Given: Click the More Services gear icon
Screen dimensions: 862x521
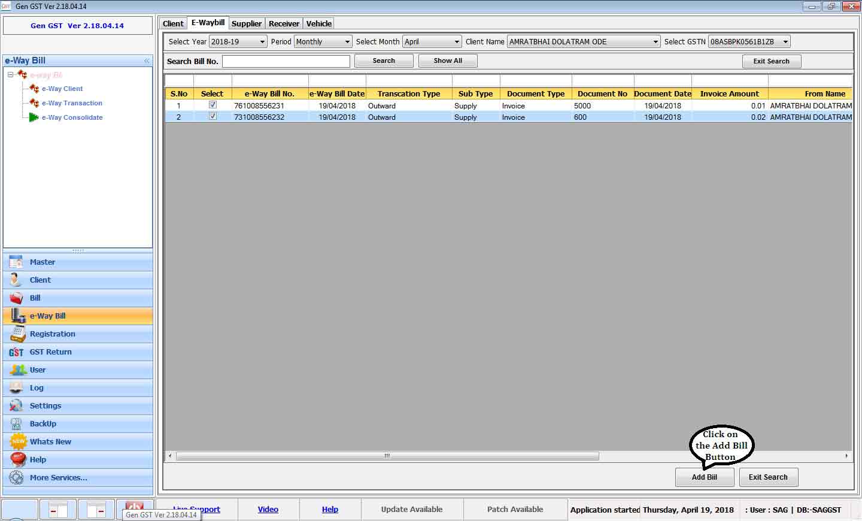Looking at the screenshot, I should coord(17,478).
